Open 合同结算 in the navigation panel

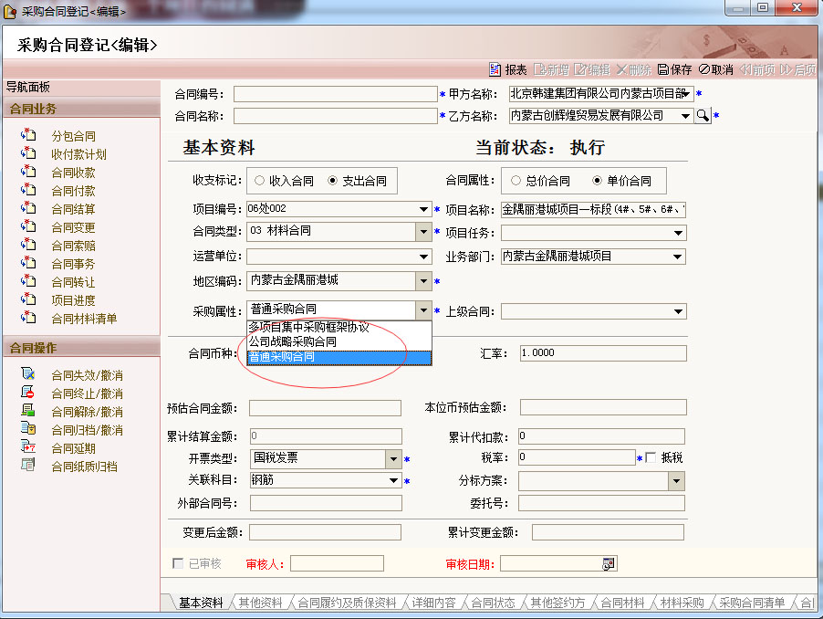coord(73,209)
